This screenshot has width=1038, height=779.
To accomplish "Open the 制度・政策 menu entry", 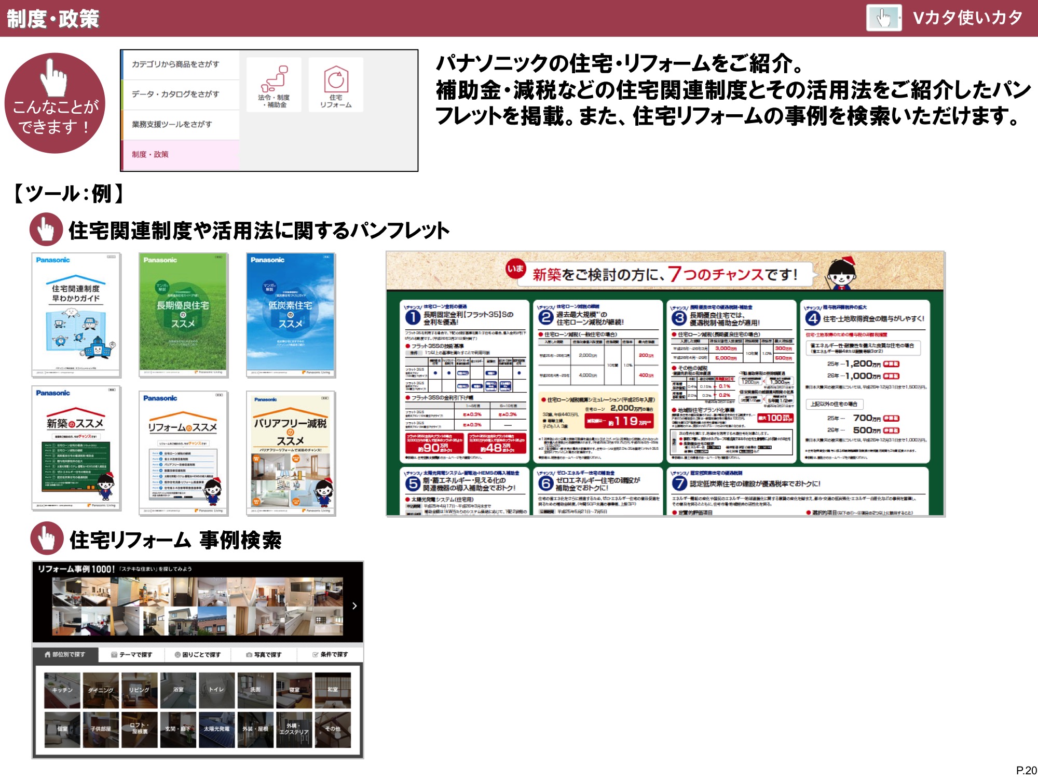I will tap(150, 154).
